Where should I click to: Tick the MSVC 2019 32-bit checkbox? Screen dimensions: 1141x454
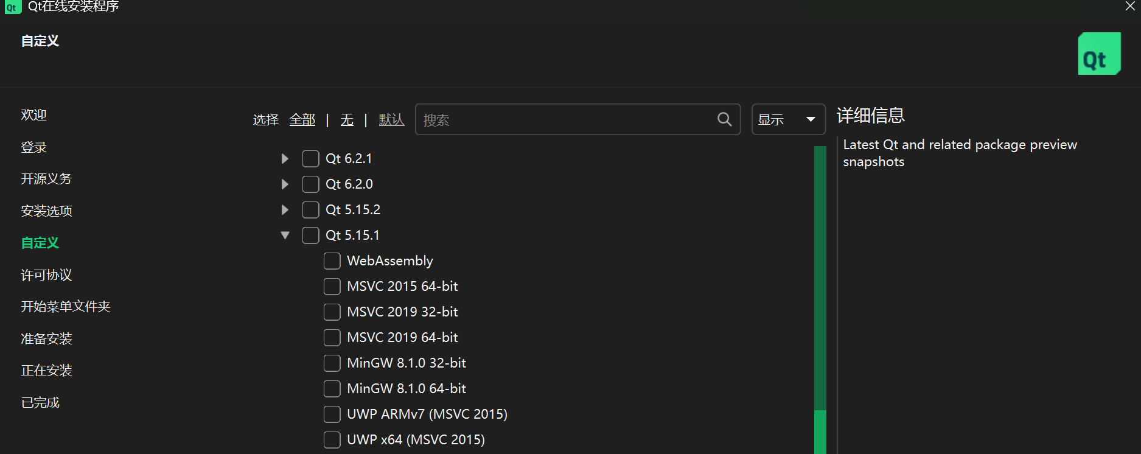pos(332,312)
